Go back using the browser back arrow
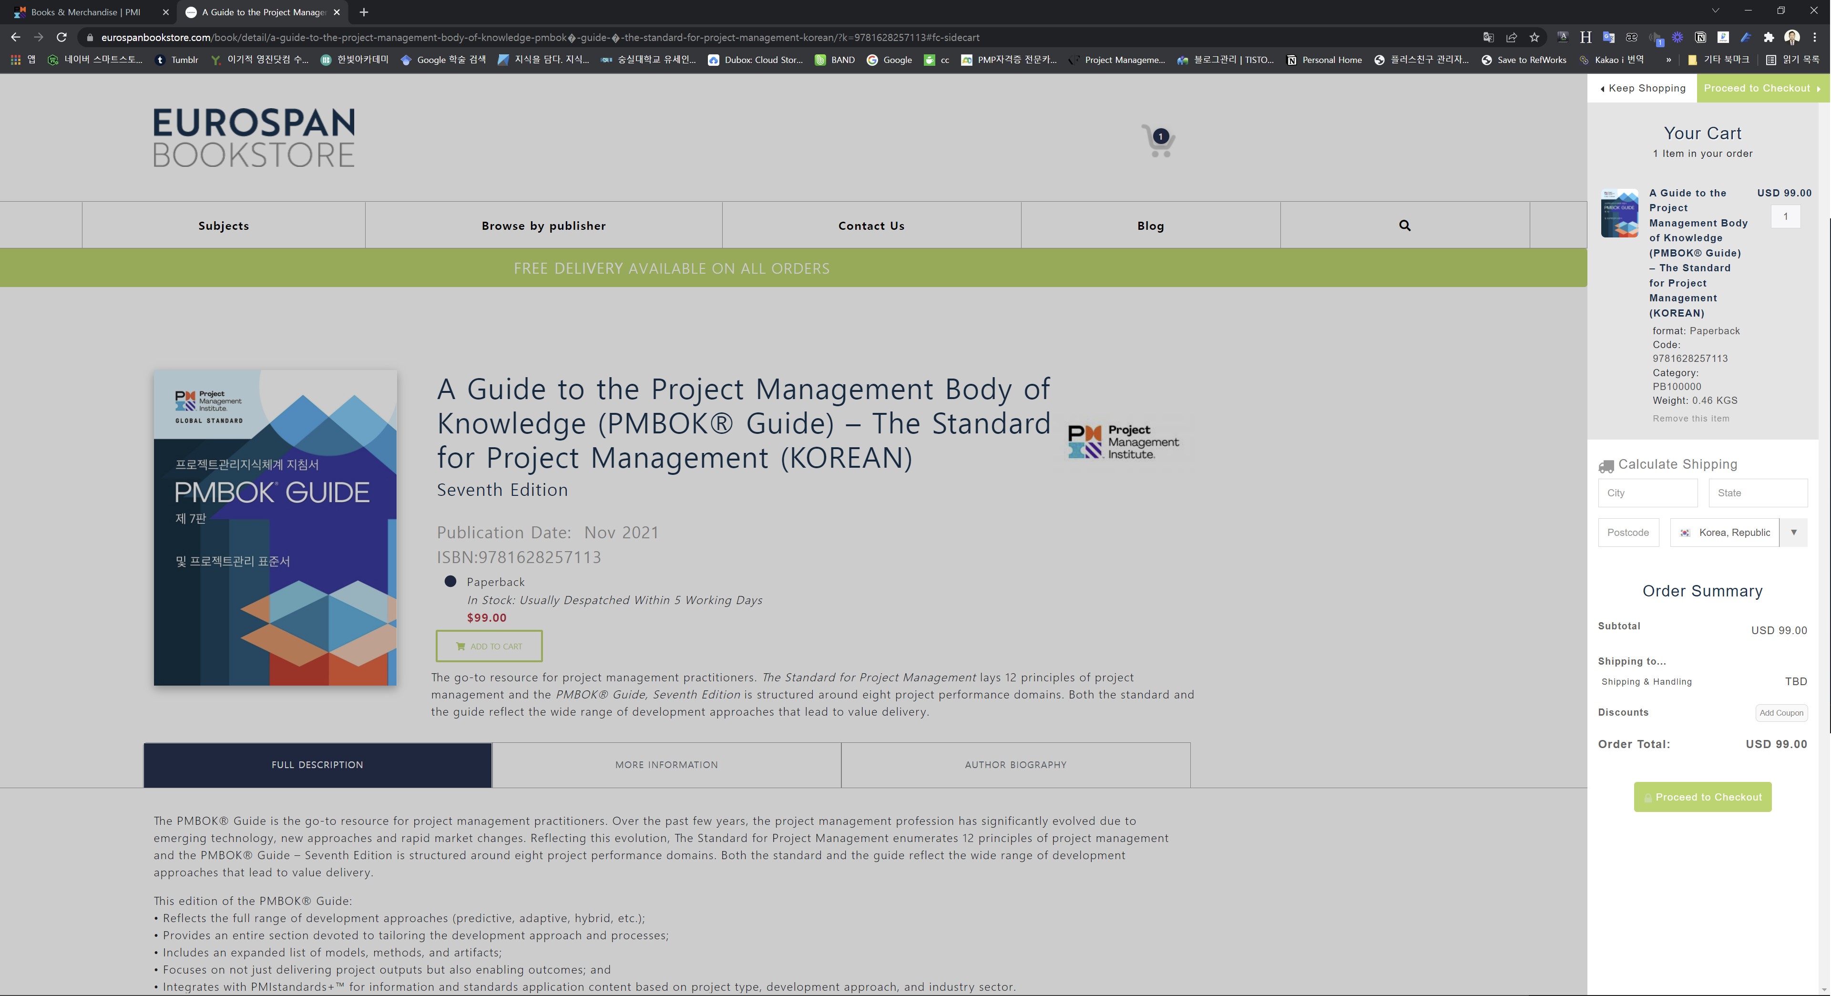This screenshot has width=1831, height=996. [16, 38]
